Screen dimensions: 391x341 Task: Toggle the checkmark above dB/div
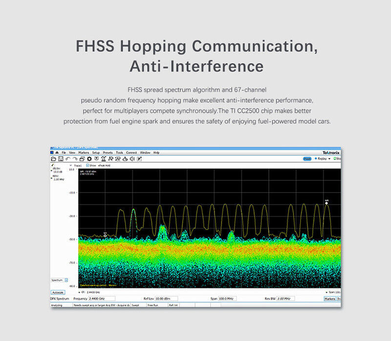pyautogui.click(x=52, y=165)
